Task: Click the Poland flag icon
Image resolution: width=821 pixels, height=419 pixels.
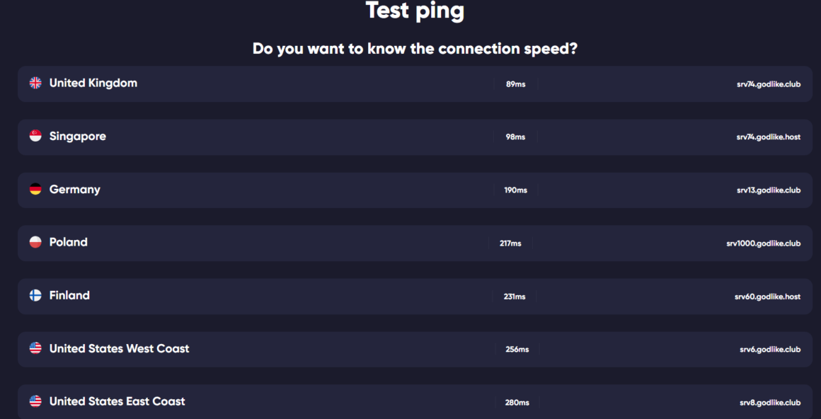Action: 35,242
